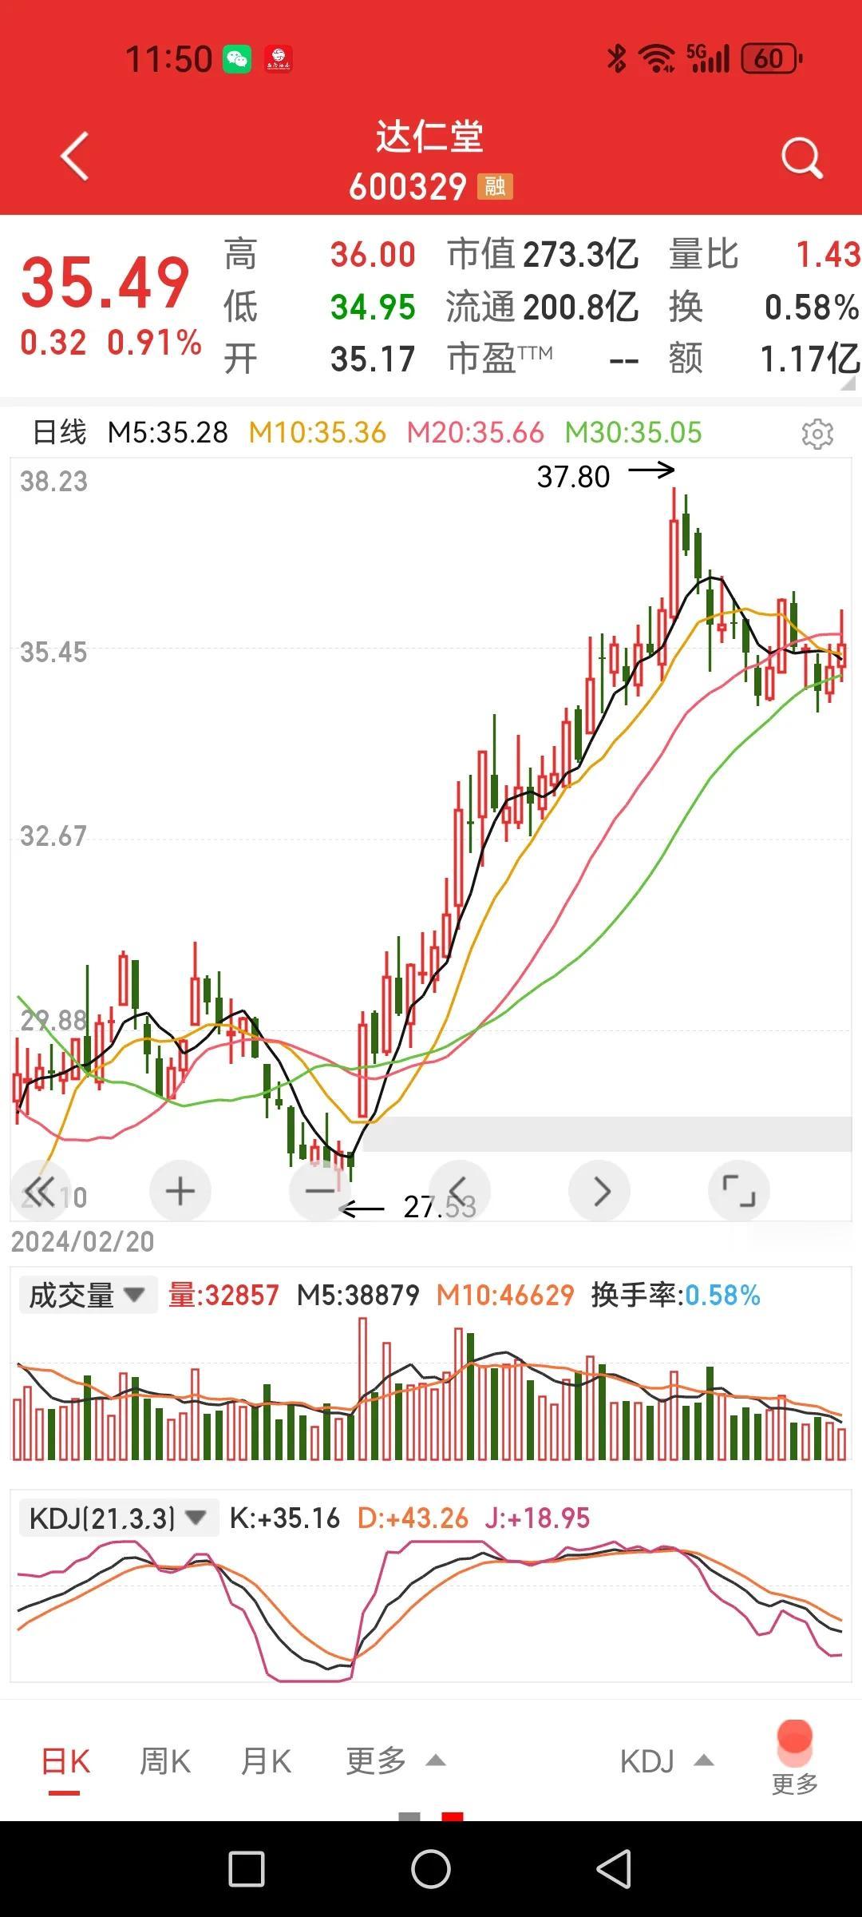This screenshot has width=862, height=1917.
Task: Expand quote details corner triangle
Action: 848,384
